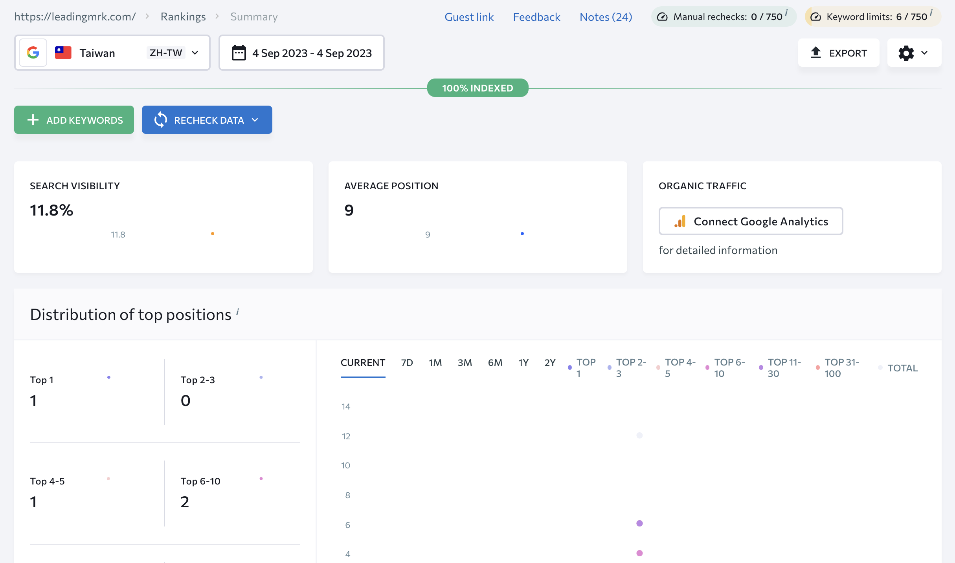The height and width of the screenshot is (563, 955).
Task: Switch to the 7D period tab
Action: pos(407,363)
